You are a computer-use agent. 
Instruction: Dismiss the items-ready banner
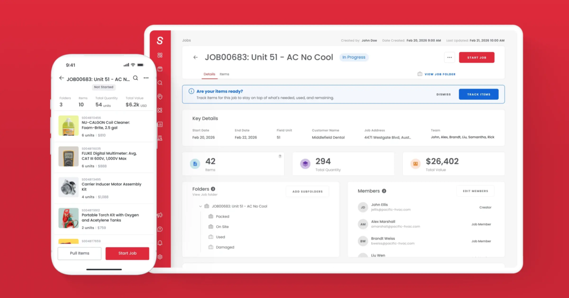point(444,94)
